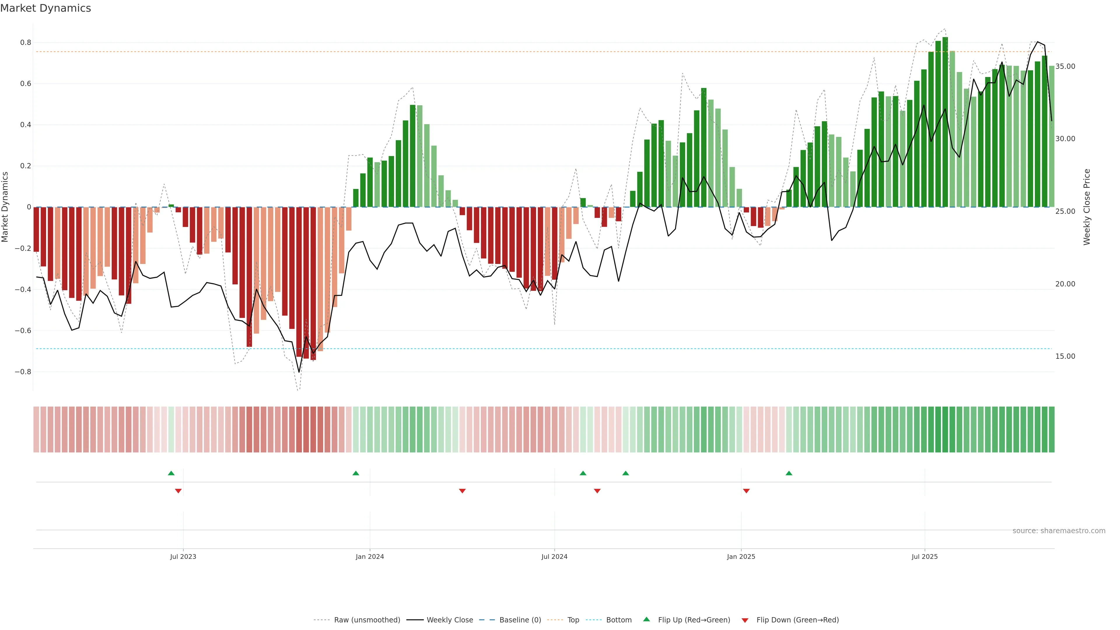The width and height of the screenshot is (1120, 630).
Task: Toggle the Weekly Close legend entry
Action: click(x=449, y=620)
